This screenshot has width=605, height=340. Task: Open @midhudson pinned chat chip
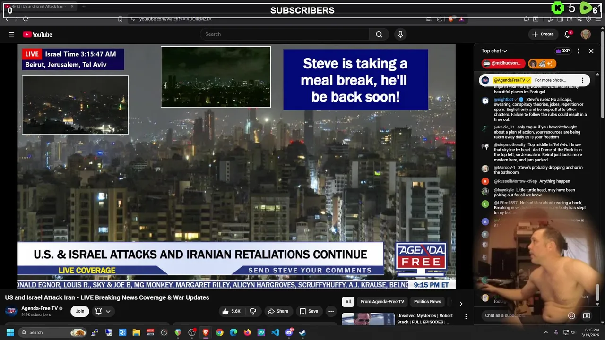(503, 63)
